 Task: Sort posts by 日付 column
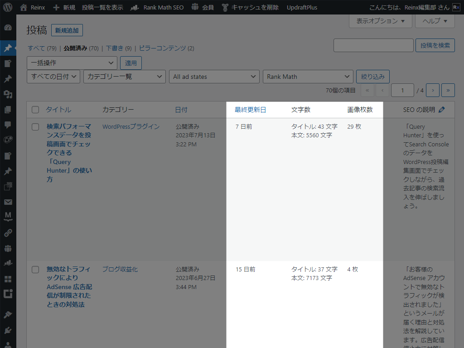pos(181,110)
